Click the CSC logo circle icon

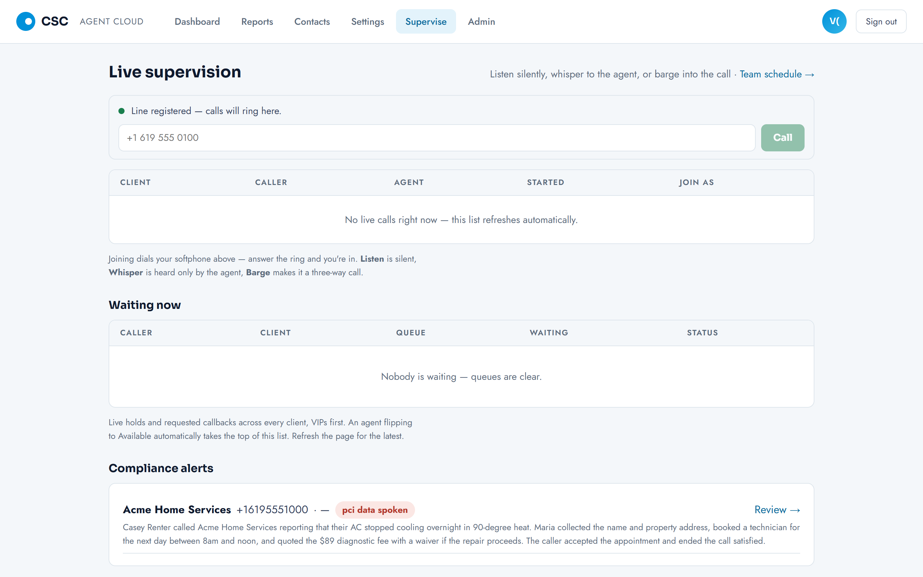pyautogui.click(x=25, y=21)
